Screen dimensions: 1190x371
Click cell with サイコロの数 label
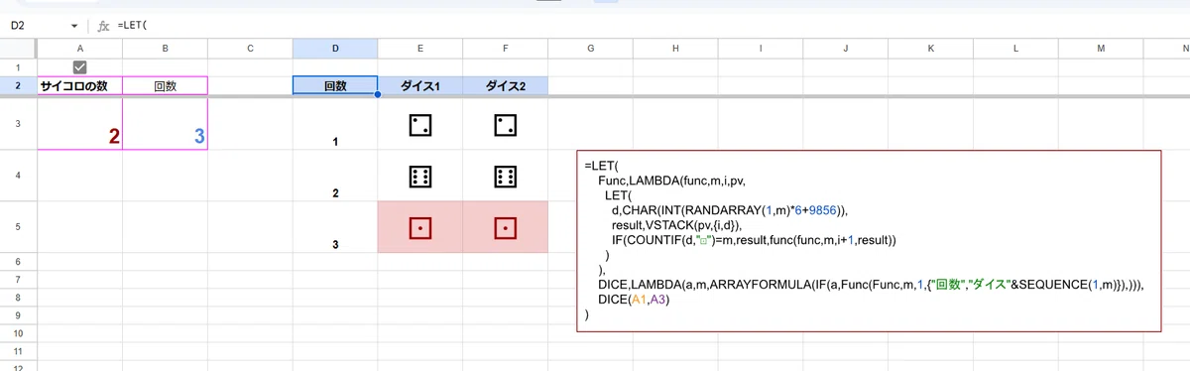coord(80,86)
